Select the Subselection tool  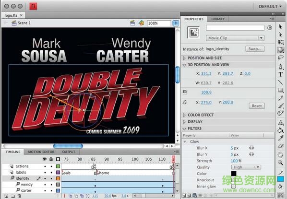(280, 35)
